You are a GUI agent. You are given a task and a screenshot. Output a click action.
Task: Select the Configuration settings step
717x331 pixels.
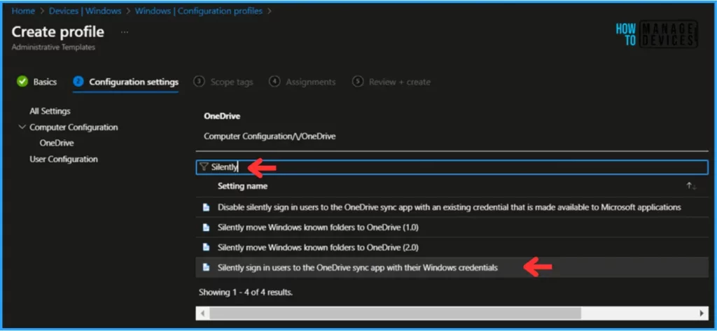coord(134,82)
